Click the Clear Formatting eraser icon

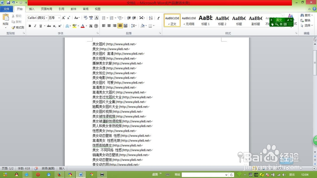click(86, 18)
